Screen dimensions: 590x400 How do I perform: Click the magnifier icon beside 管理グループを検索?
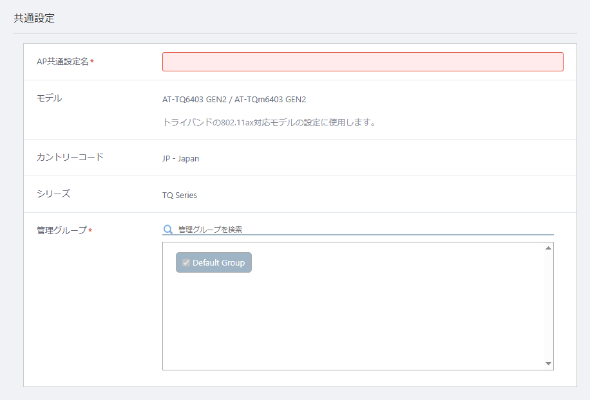pos(168,229)
